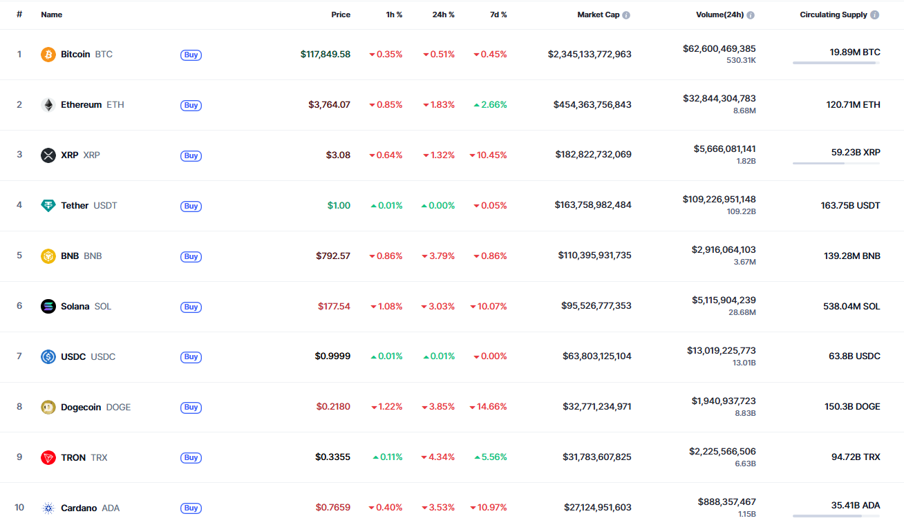Click the Tether logo icon
904x525 pixels.
click(48, 206)
